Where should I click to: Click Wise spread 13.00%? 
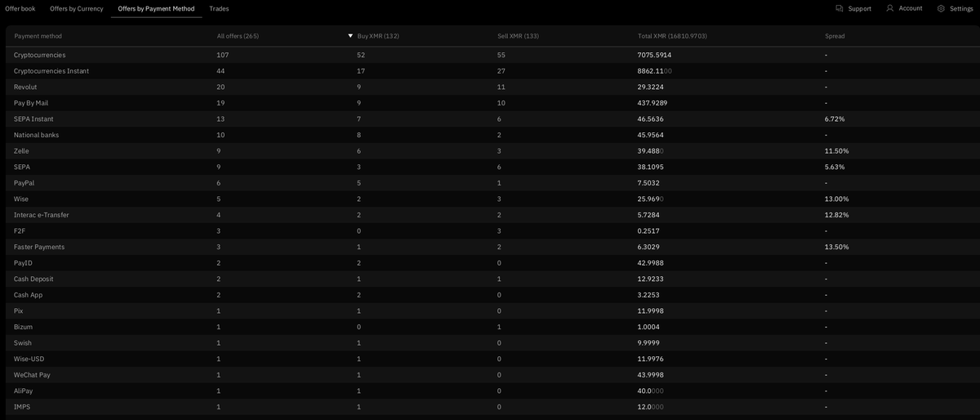[837, 199]
